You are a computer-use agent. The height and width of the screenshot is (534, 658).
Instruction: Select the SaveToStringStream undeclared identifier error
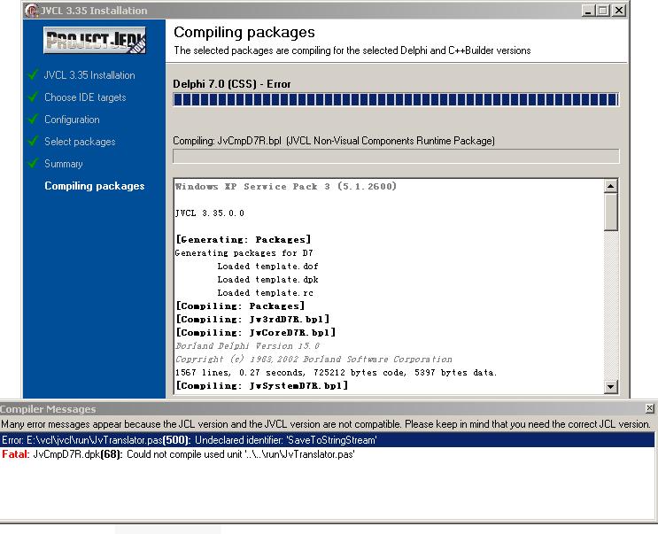click(x=190, y=439)
